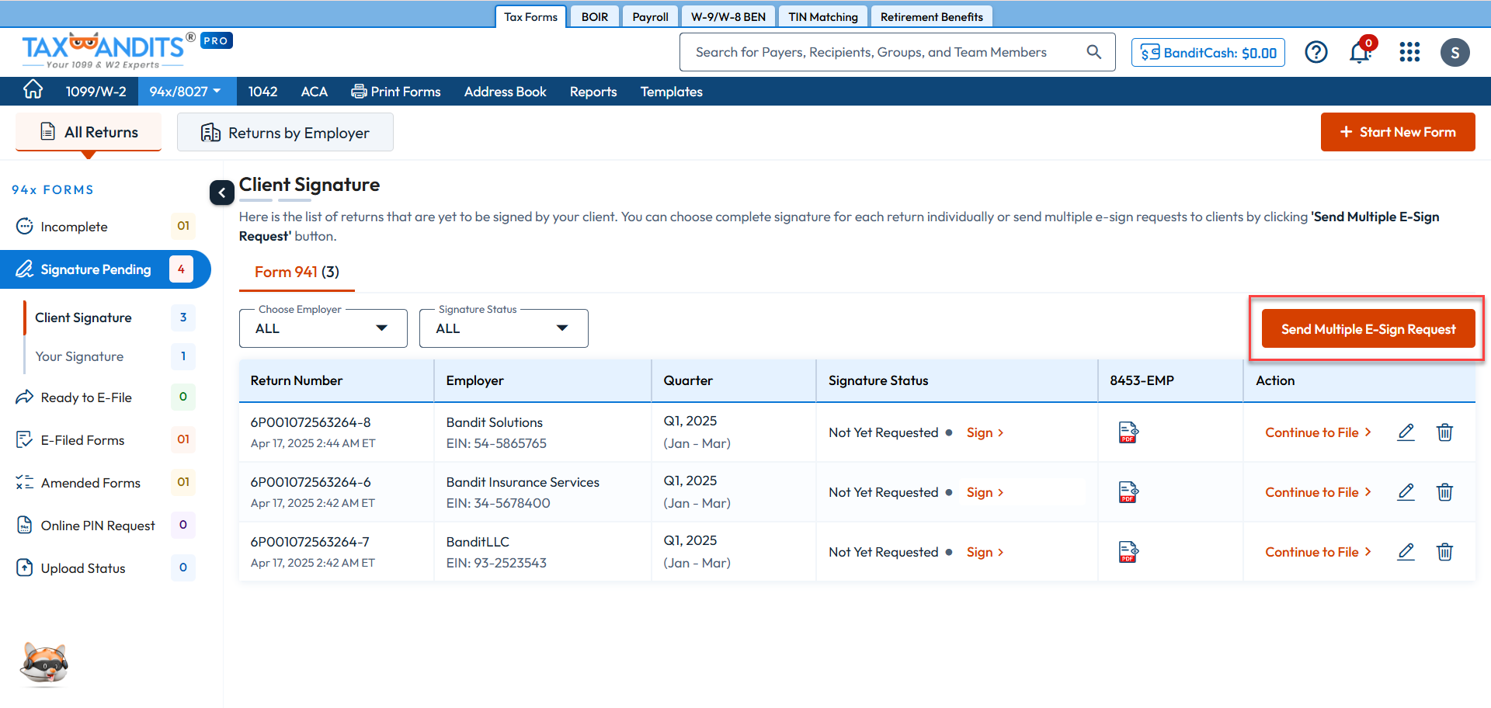Open the ACA menu item
1491x708 pixels.
(314, 92)
